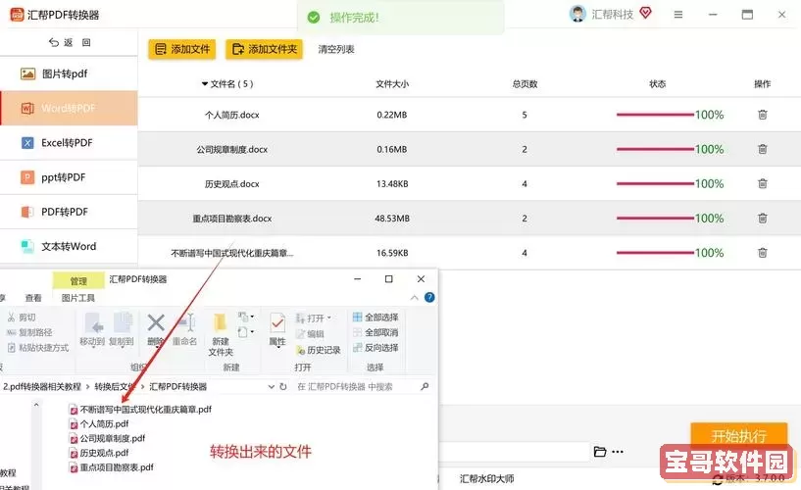
Task: Select 个人简历.pdf in Explorer
Action: [x=99, y=423]
